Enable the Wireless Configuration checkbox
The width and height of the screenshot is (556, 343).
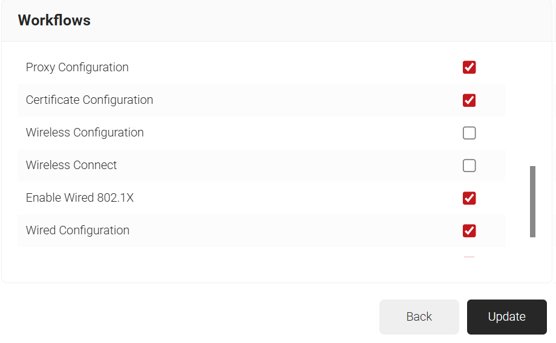click(469, 133)
